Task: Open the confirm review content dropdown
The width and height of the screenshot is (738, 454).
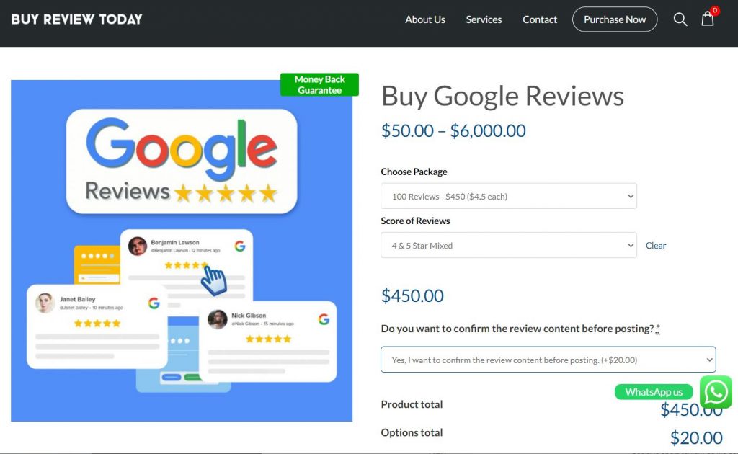Action: pyautogui.click(x=548, y=360)
